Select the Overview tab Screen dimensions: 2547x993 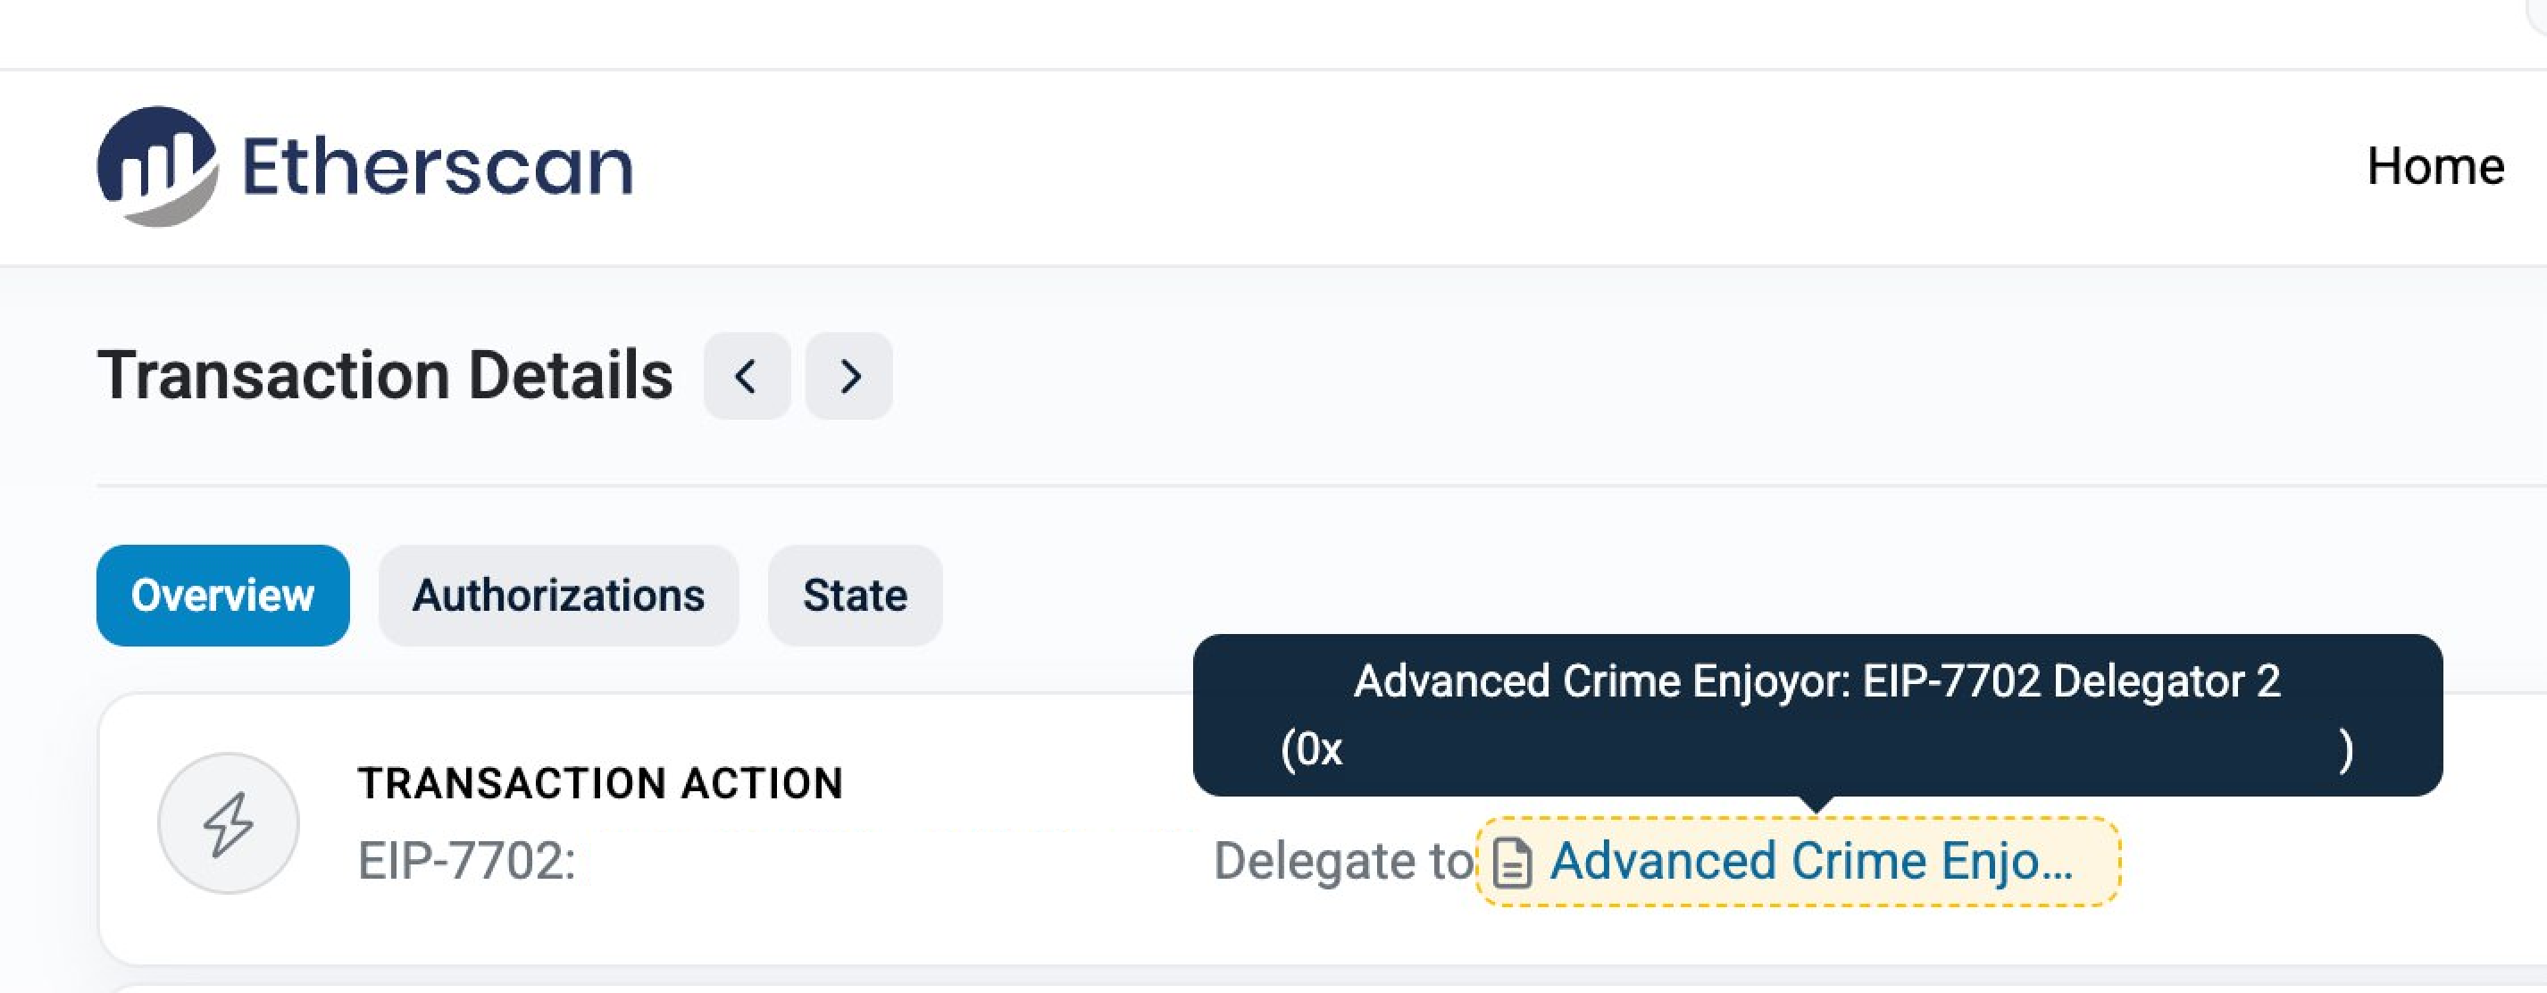point(222,596)
